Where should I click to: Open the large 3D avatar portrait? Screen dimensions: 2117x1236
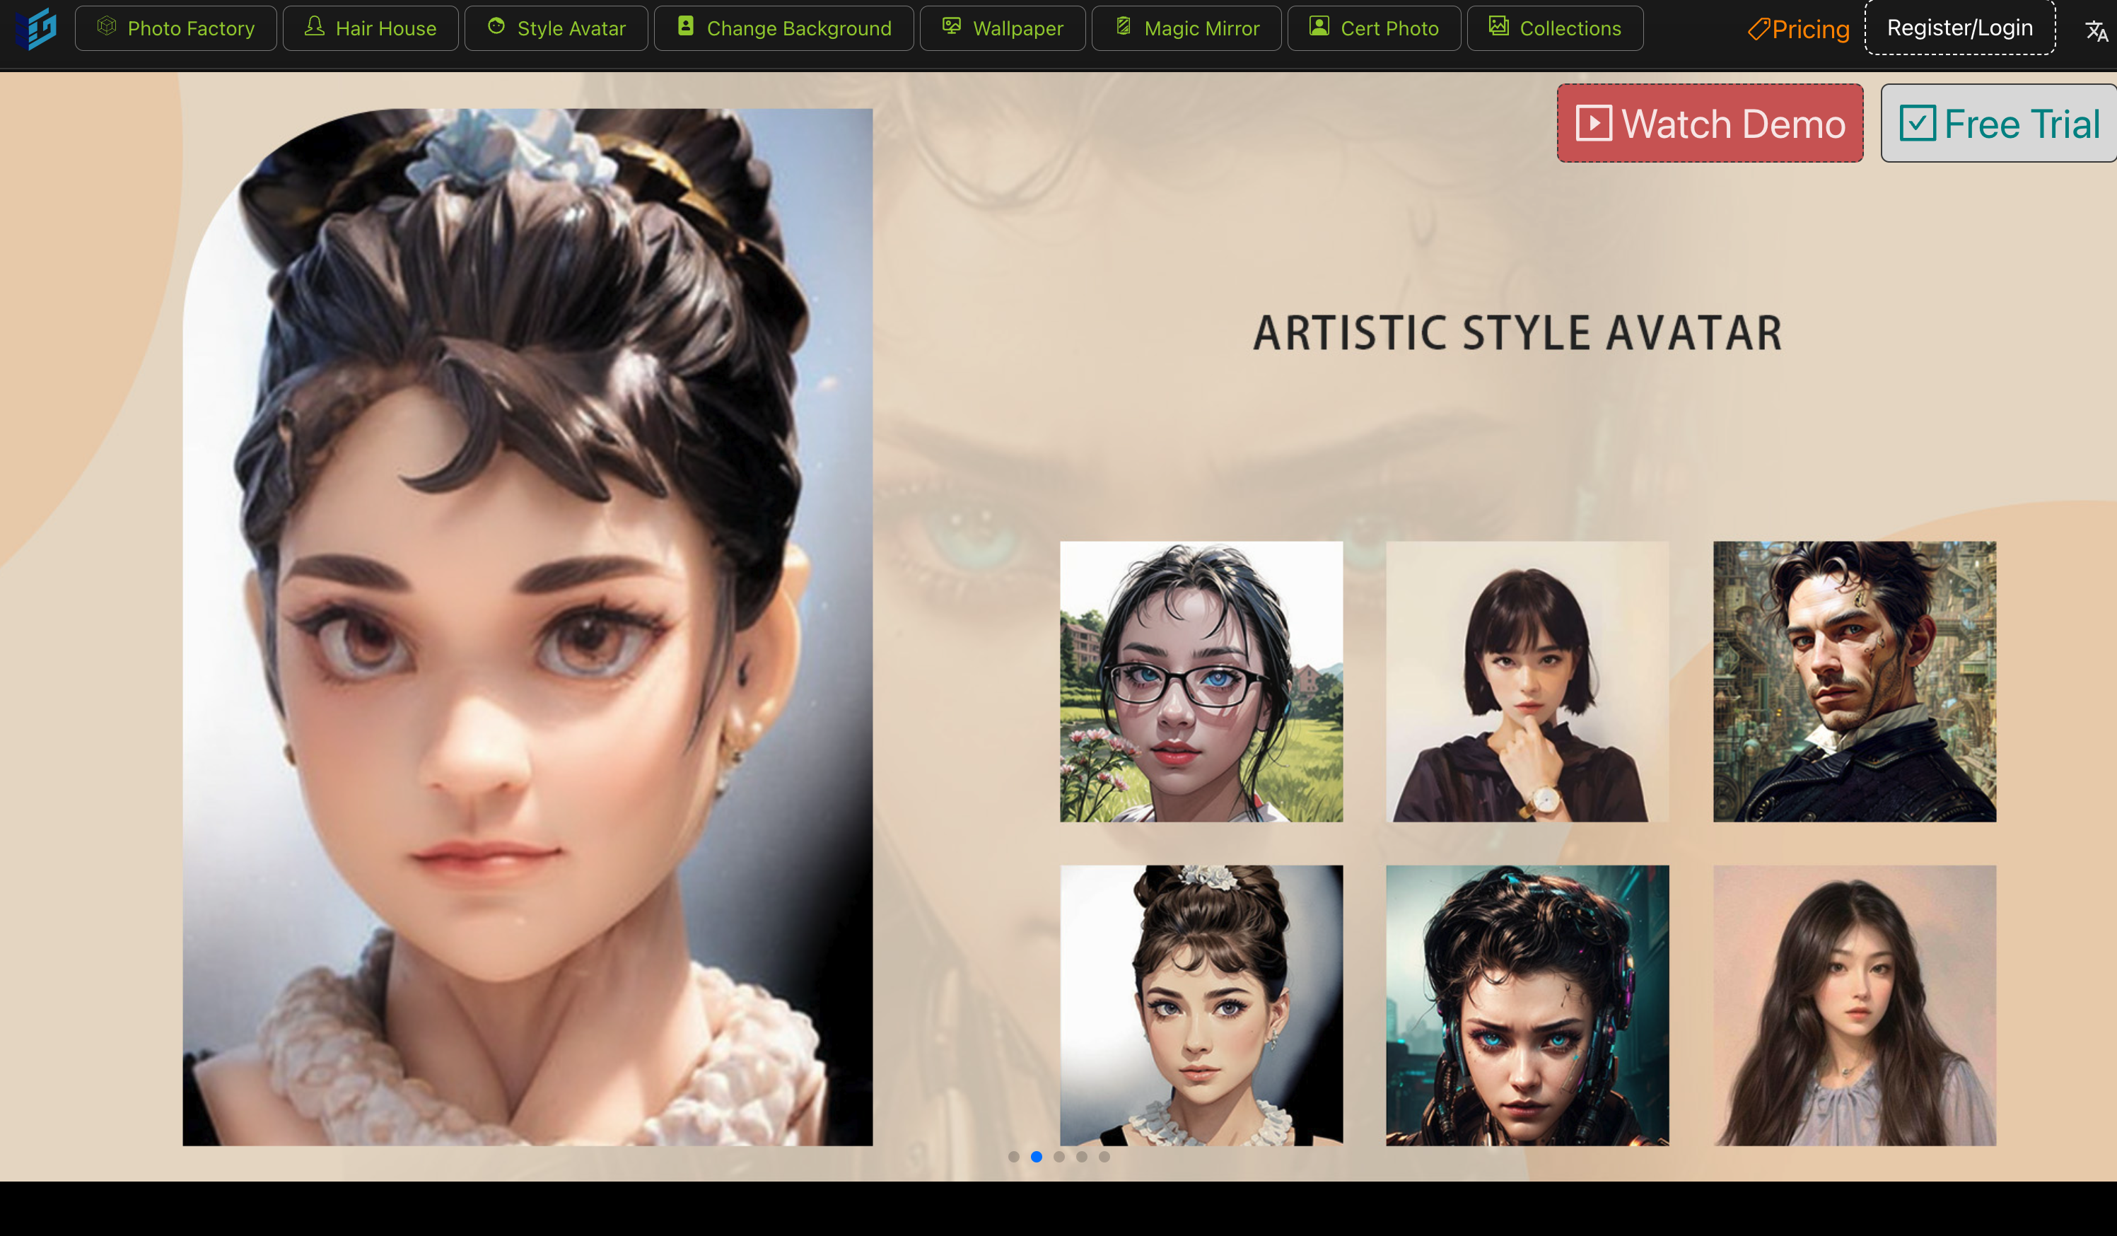click(527, 626)
